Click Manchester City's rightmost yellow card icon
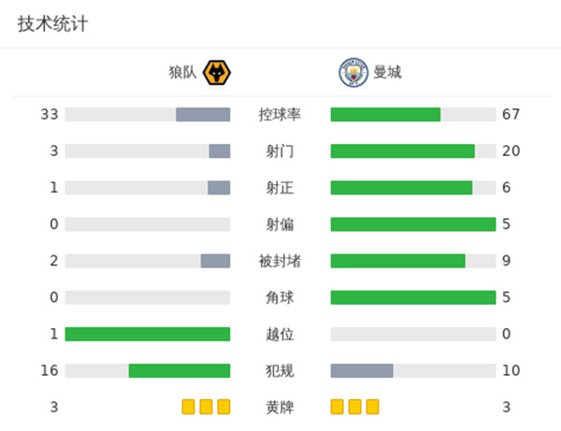The image size is (561, 431). (373, 407)
